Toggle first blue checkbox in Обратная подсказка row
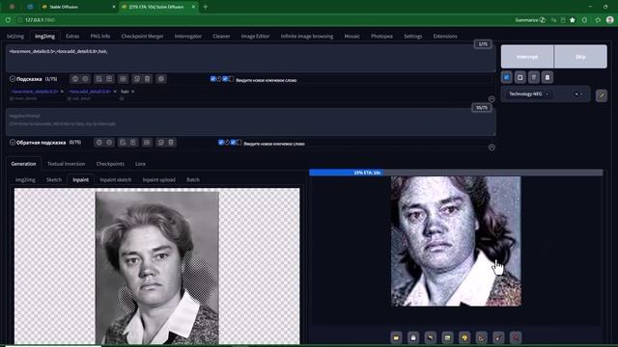The width and height of the screenshot is (618, 347). tap(221, 143)
